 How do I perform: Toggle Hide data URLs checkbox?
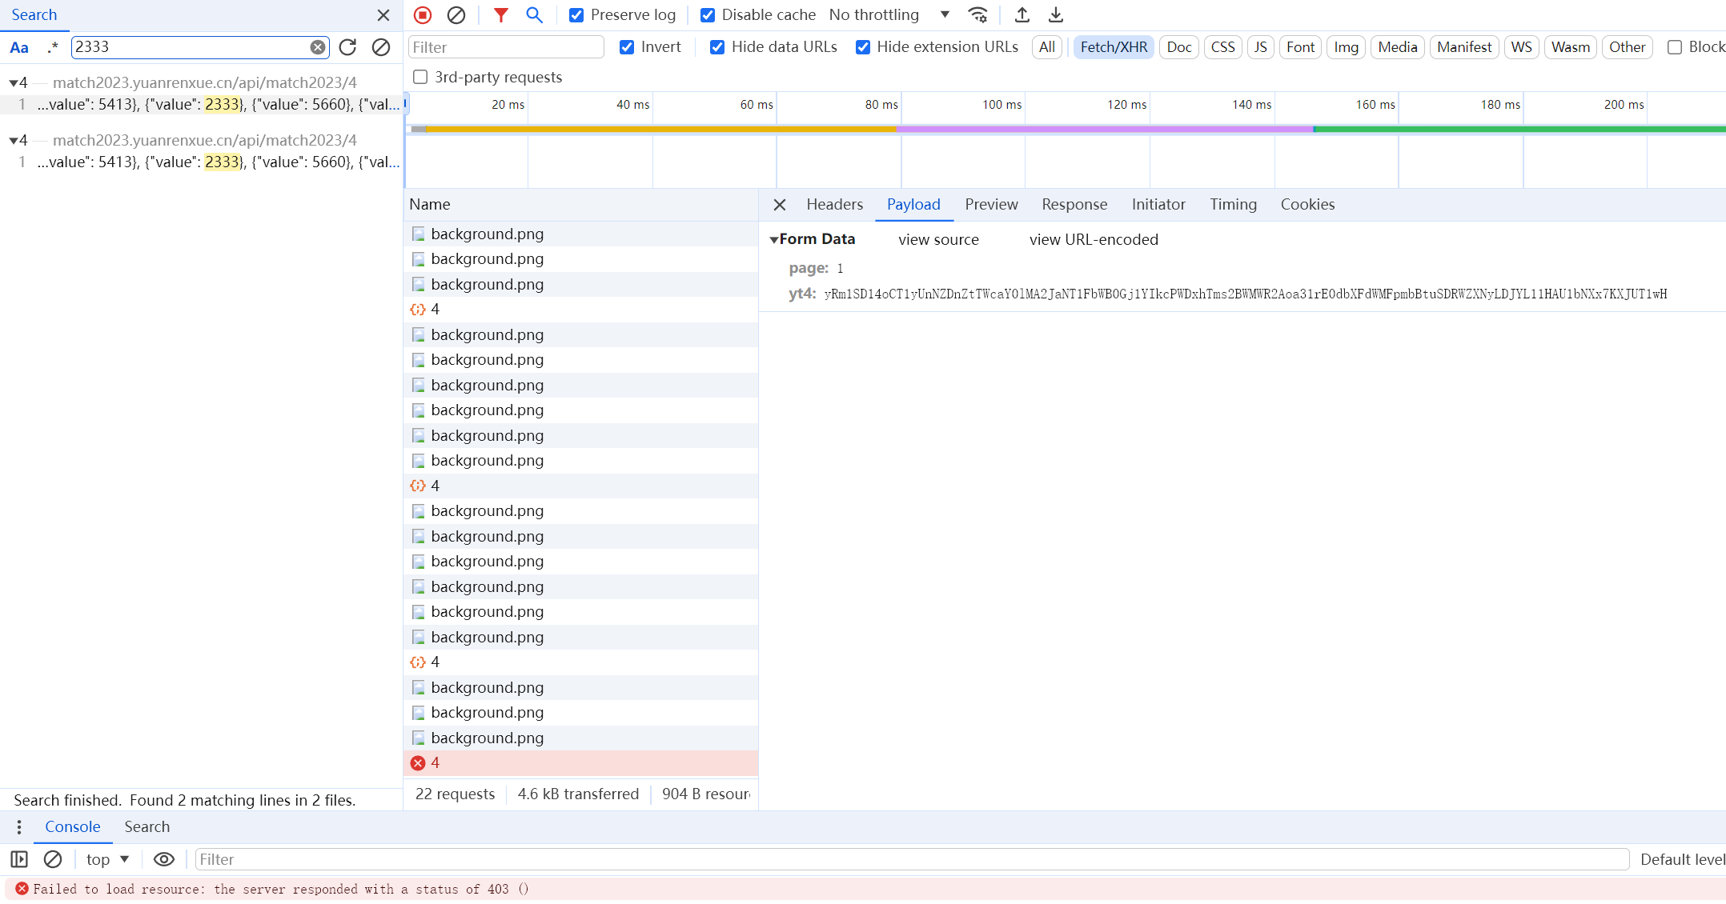pos(717,47)
